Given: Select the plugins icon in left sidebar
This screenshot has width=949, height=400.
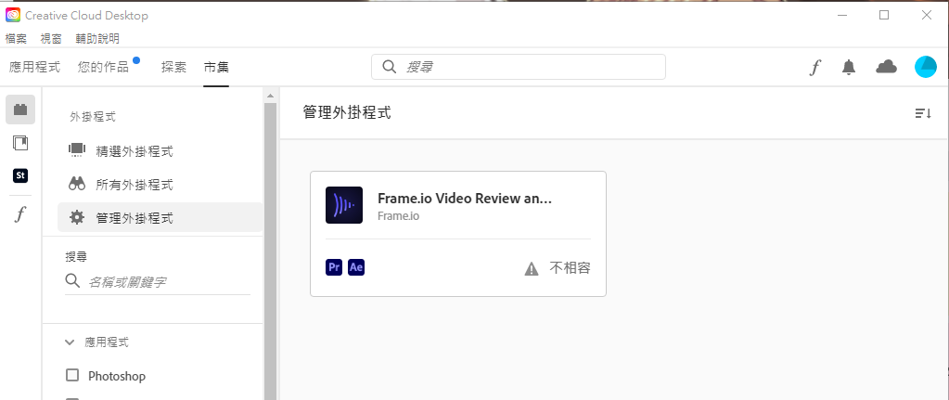Looking at the screenshot, I should click(x=20, y=110).
